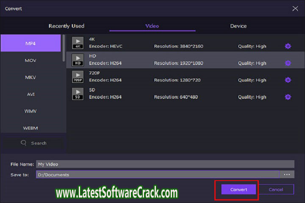
Task: Switch to the Device tab
Action: click(x=238, y=26)
